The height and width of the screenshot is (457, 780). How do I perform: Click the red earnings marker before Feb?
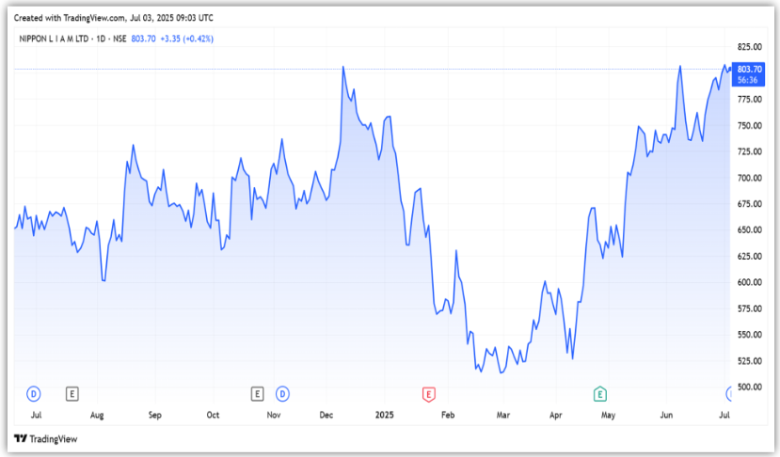[429, 392]
